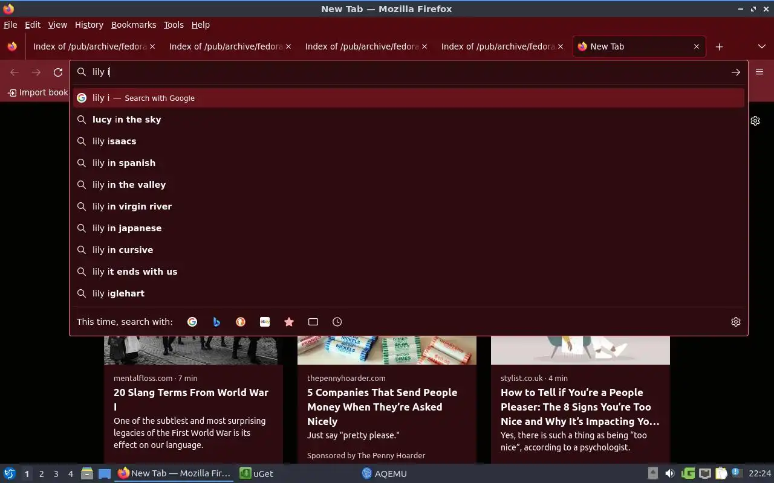Select 'lily i — Search with Google' suggestion
The height and width of the screenshot is (483, 774).
point(409,98)
